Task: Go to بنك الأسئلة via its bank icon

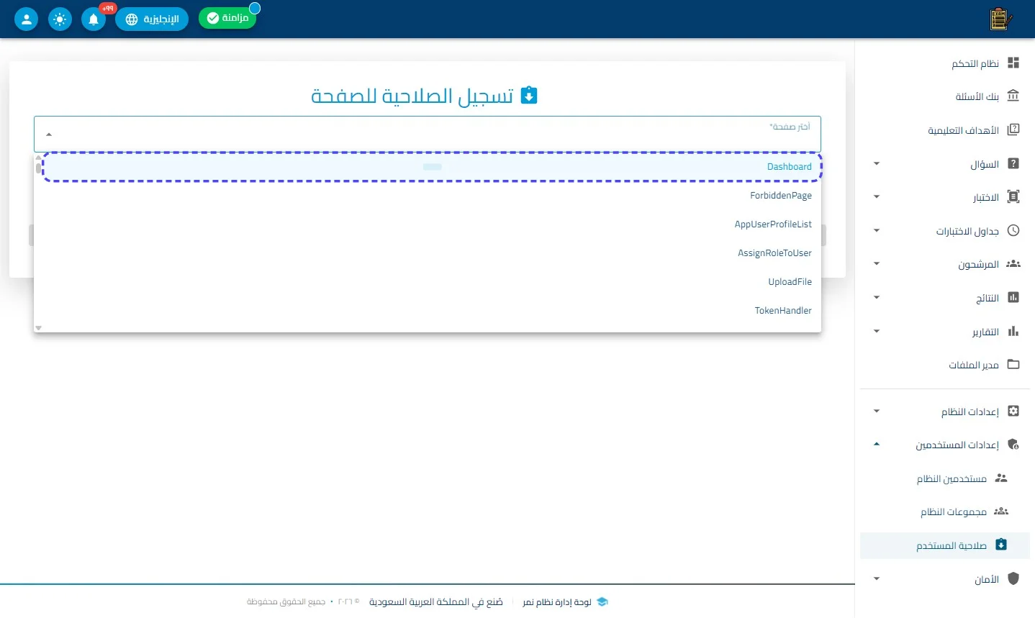Action: click(x=1013, y=96)
